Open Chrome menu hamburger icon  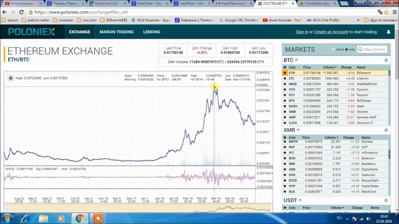(x=395, y=12)
